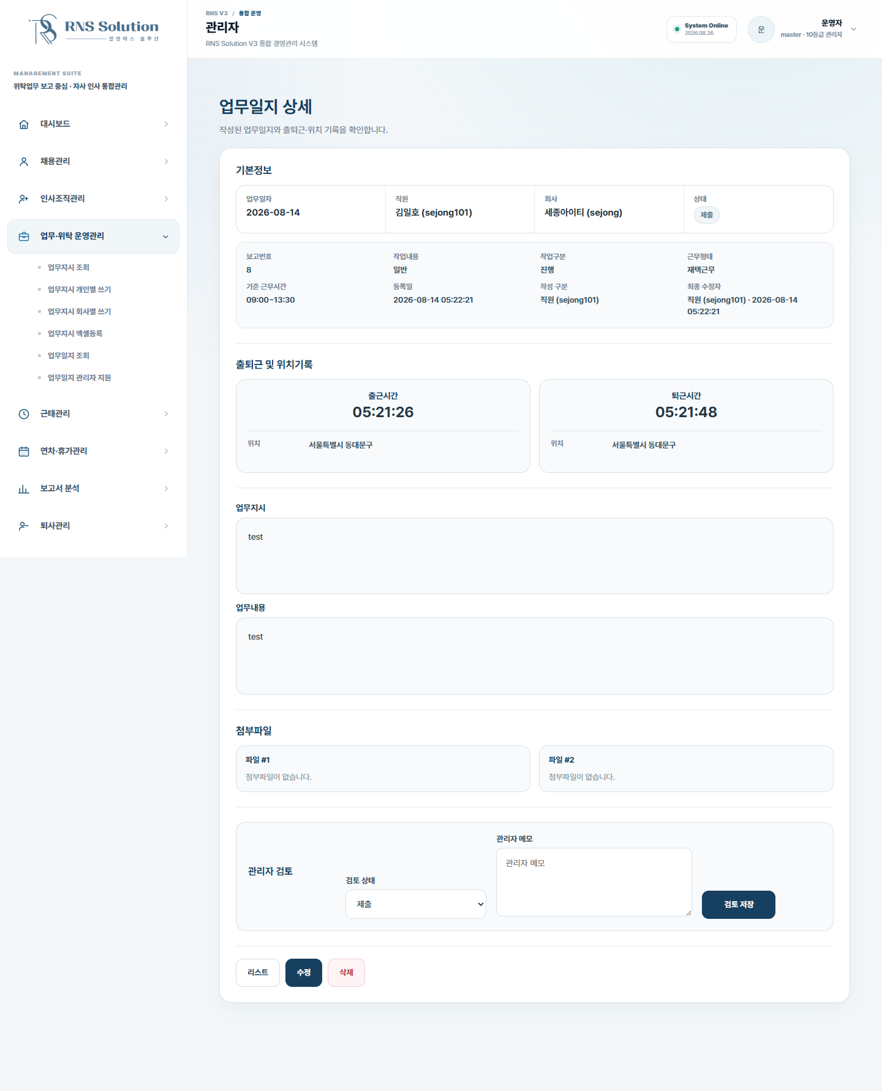Open 업무지시 개인별 쓰기 submenu item

(x=79, y=290)
